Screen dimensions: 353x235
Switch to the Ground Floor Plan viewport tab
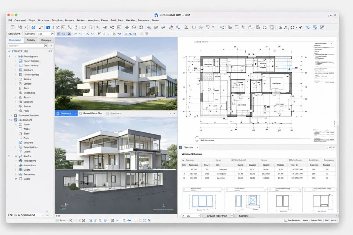point(91,113)
